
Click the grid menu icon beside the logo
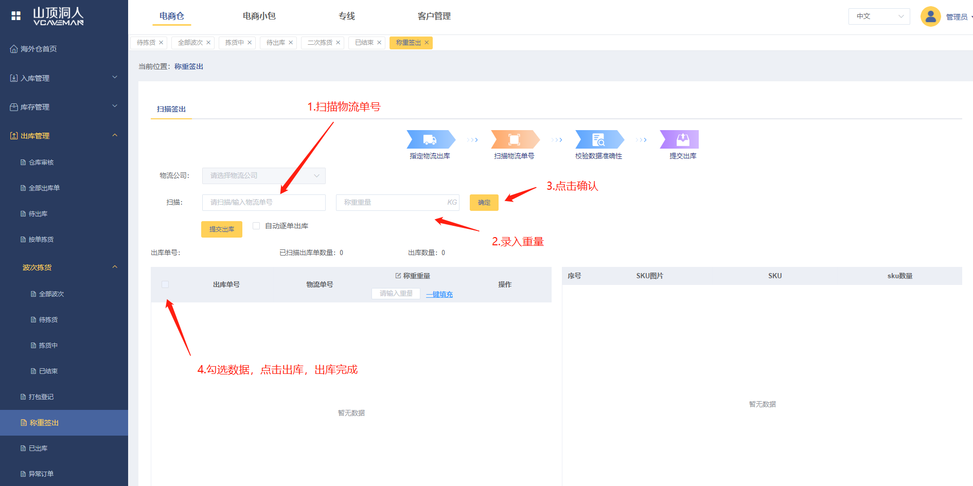pyautogui.click(x=16, y=16)
